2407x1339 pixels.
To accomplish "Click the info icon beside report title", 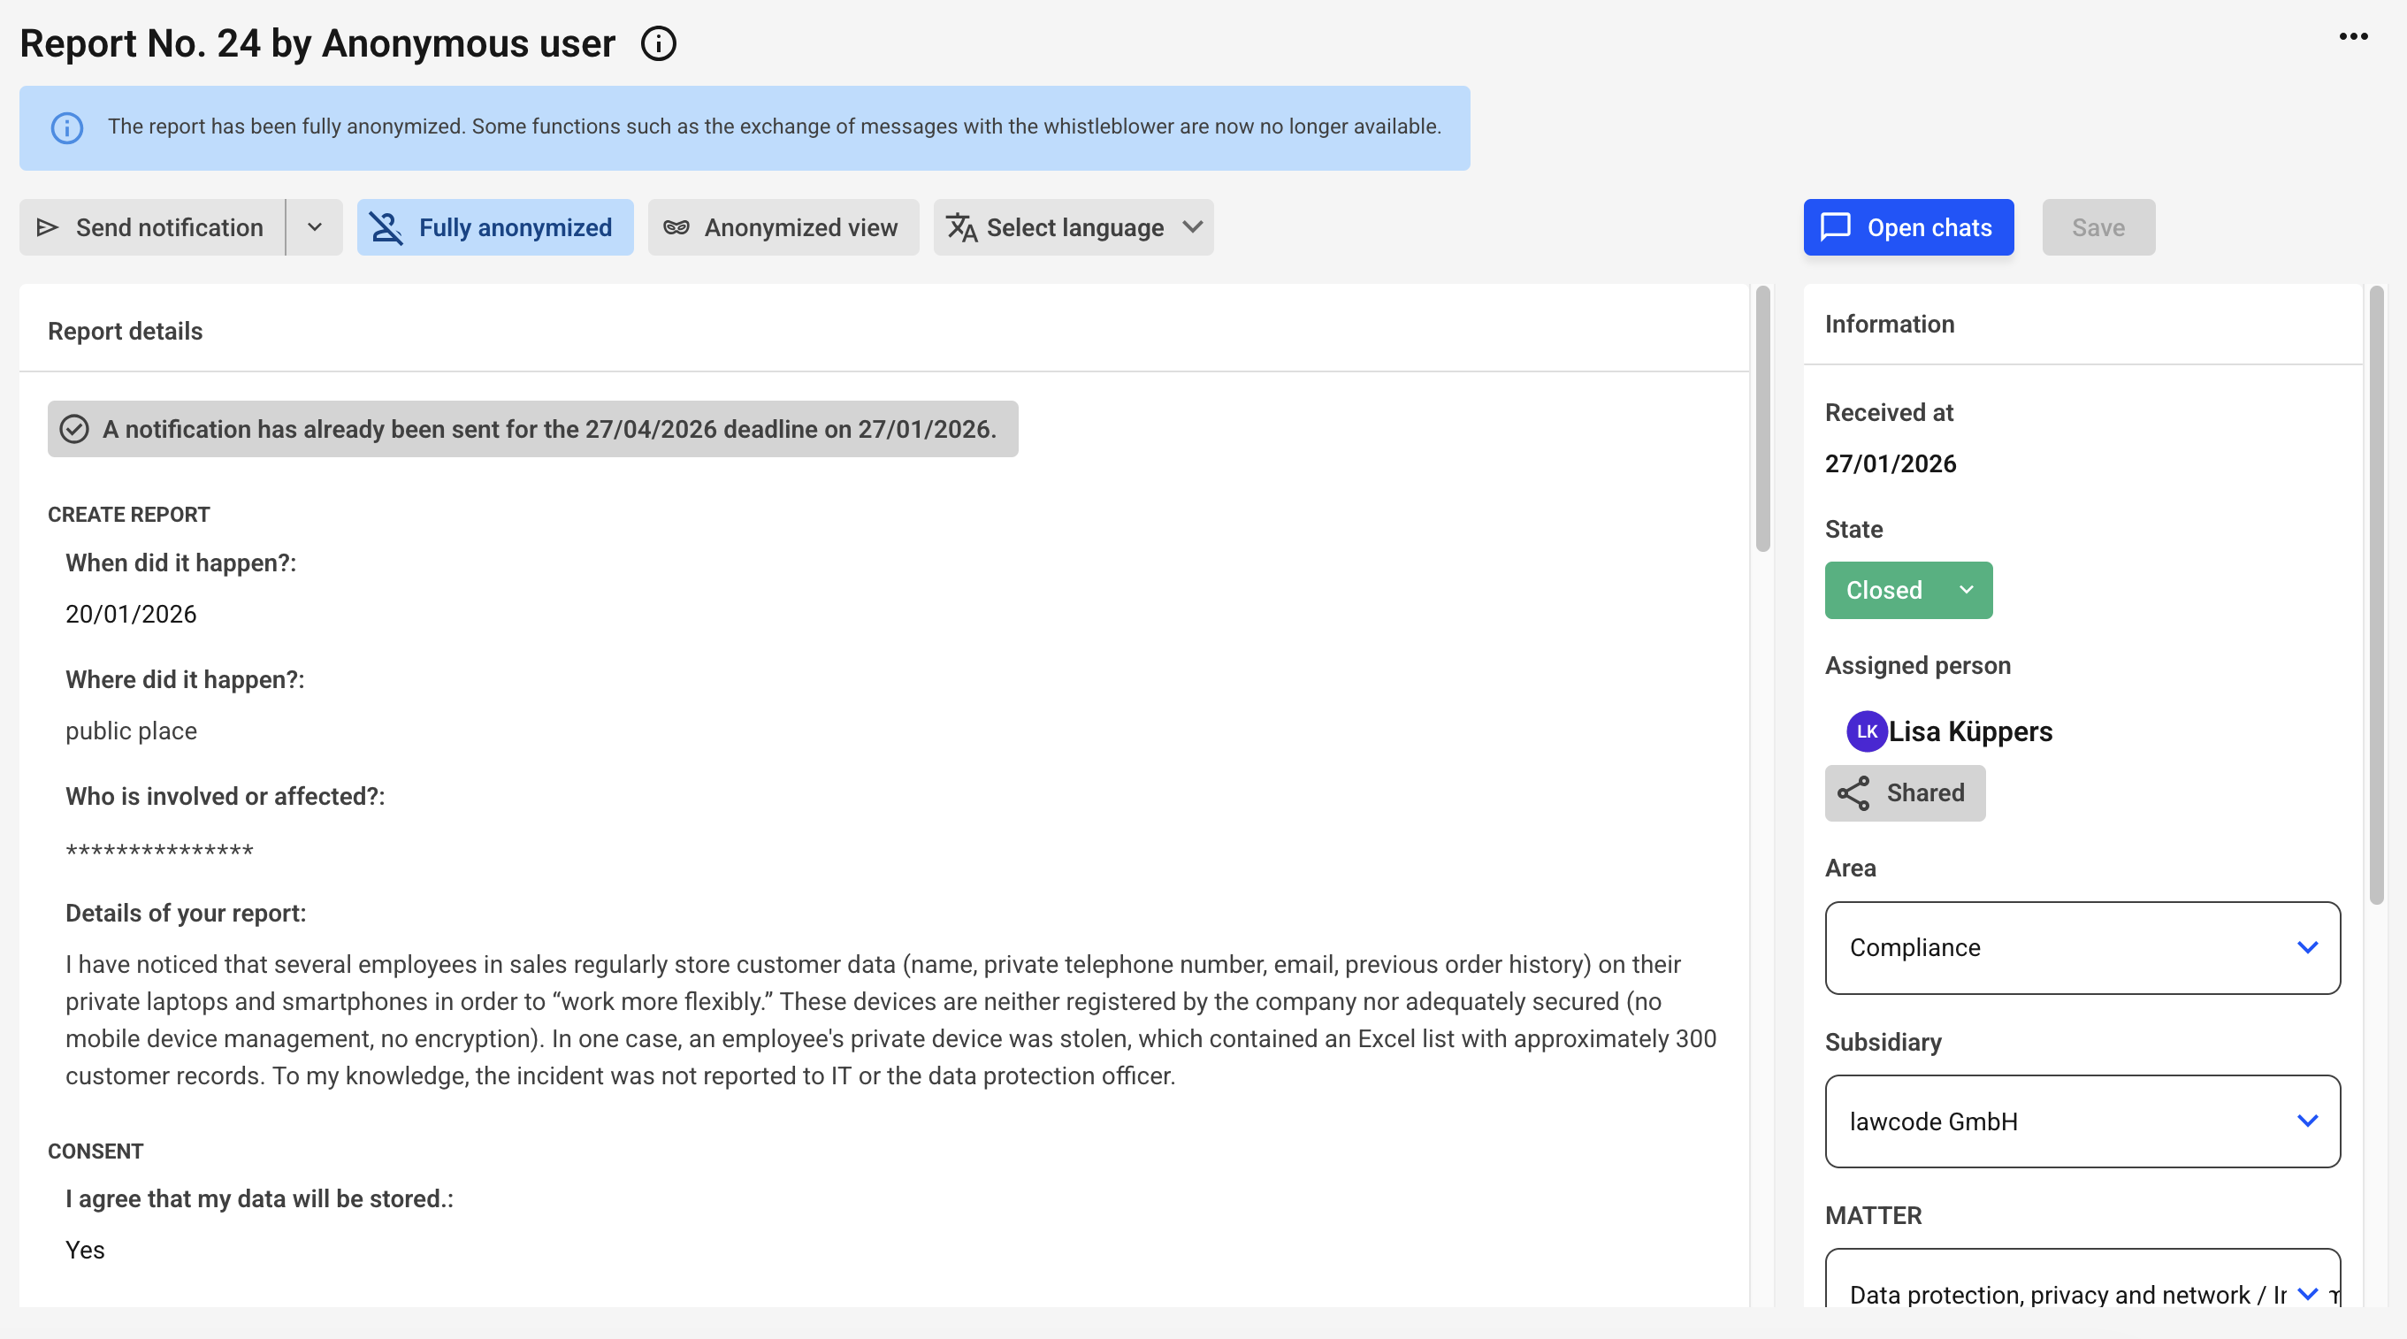I will 658,44.
